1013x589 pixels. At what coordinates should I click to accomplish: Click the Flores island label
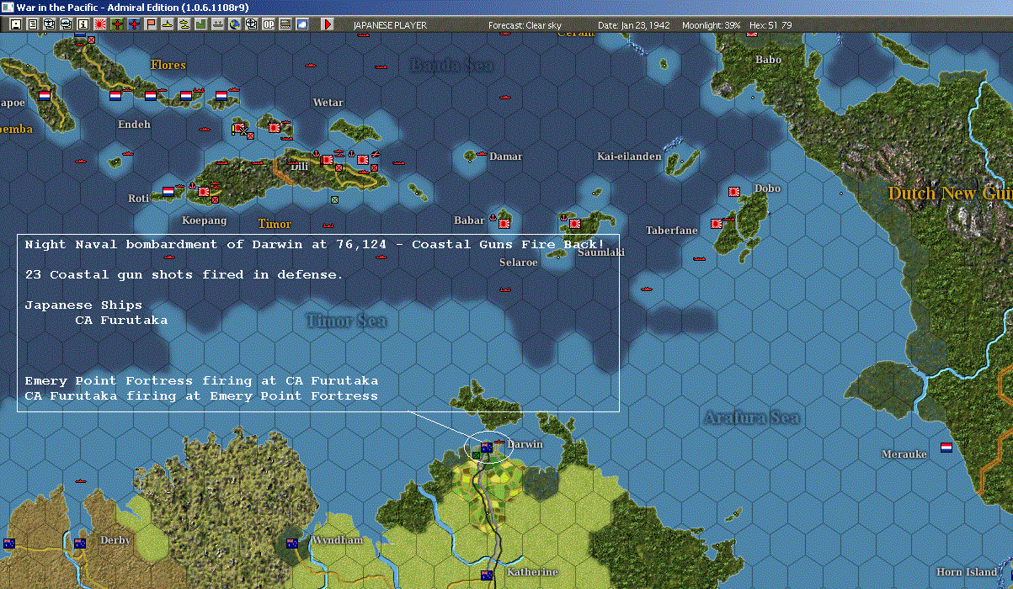click(168, 65)
